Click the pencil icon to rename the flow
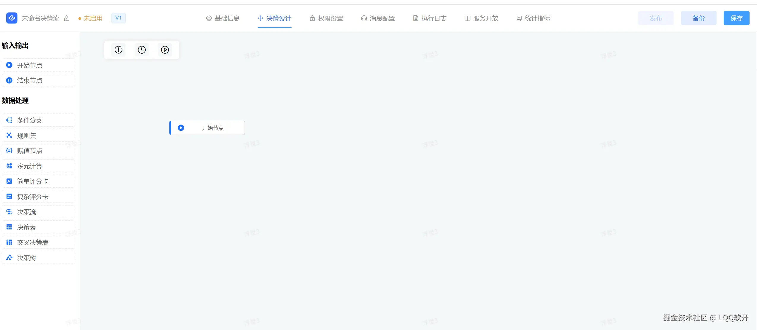Viewport: 757px width, 330px height. coord(66,18)
